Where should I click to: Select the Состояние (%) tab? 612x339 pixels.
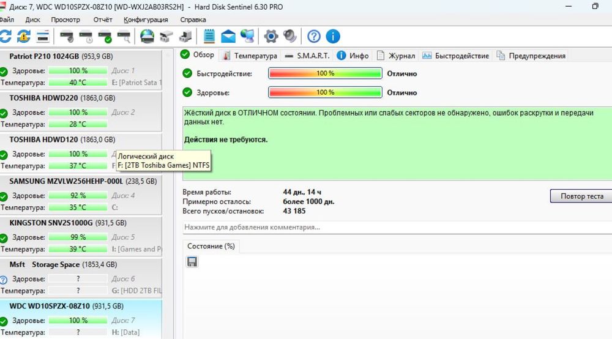(211, 246)
